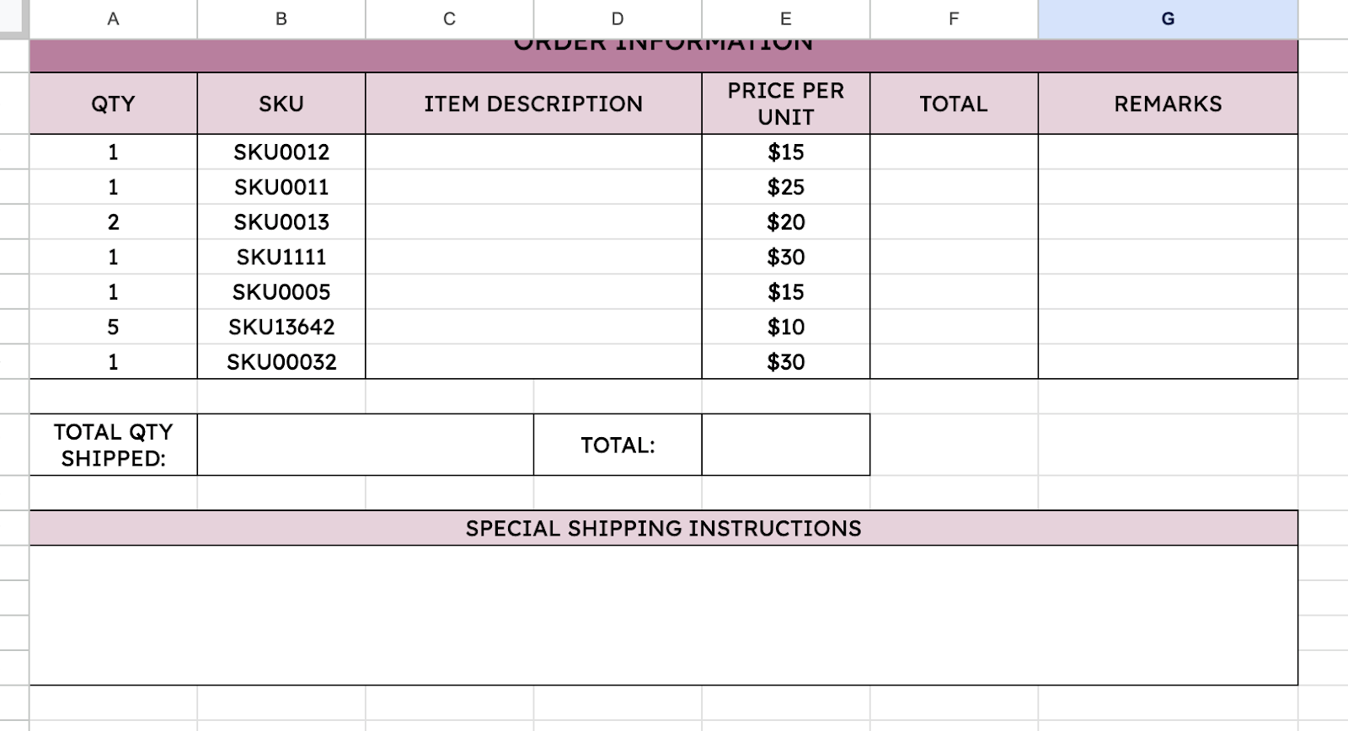Viewport: 1348px width, 731px height.
Task: Select the $25 price cell
Action: [x=785, y=187]
